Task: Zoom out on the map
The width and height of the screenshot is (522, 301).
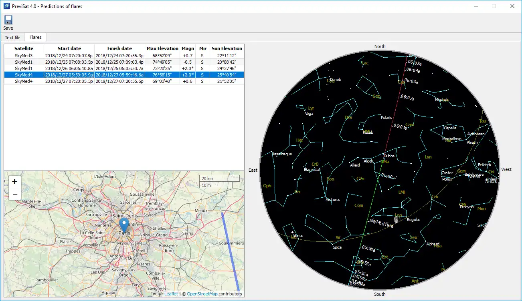Action: pyautogui.click(x=15, y=194)
